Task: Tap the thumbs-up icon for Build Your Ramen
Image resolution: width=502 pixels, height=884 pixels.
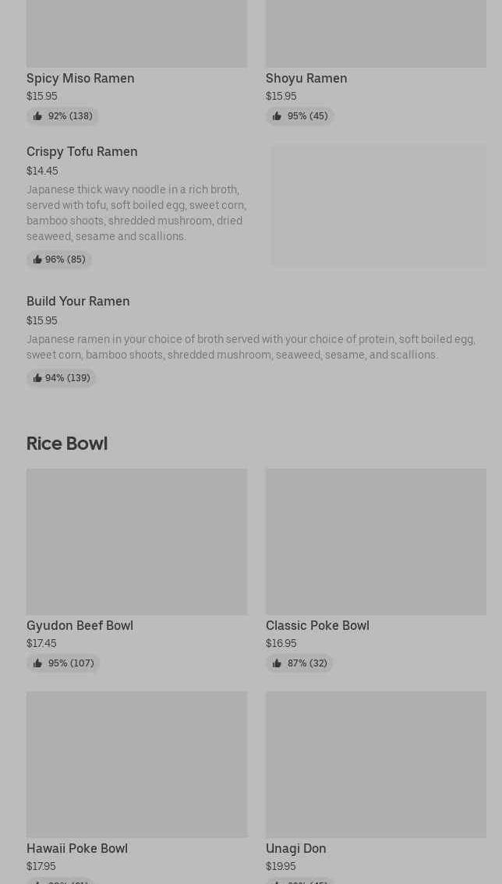Action: (37, 378)
